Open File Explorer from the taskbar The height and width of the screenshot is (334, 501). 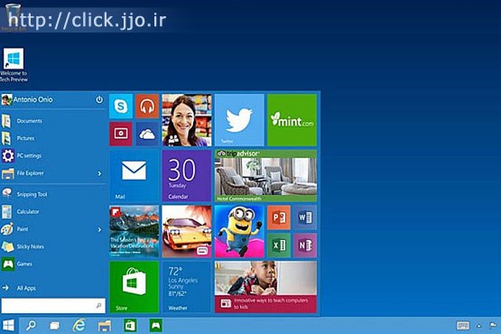105,326
